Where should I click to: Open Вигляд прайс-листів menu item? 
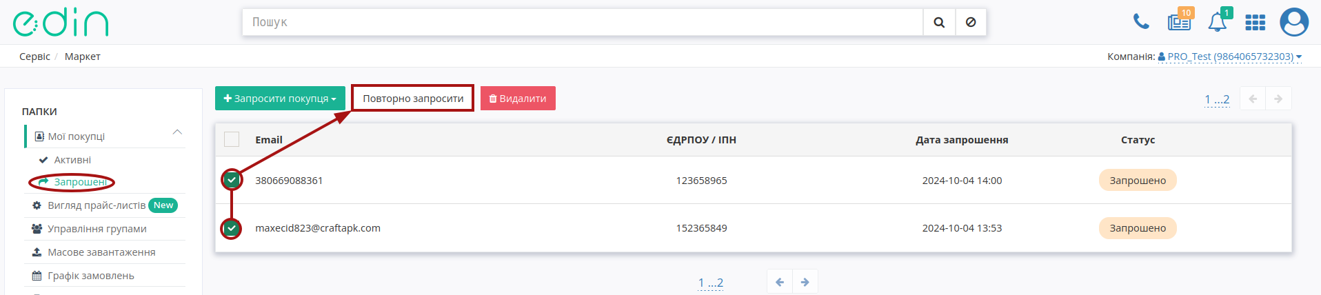coord(97,205)
